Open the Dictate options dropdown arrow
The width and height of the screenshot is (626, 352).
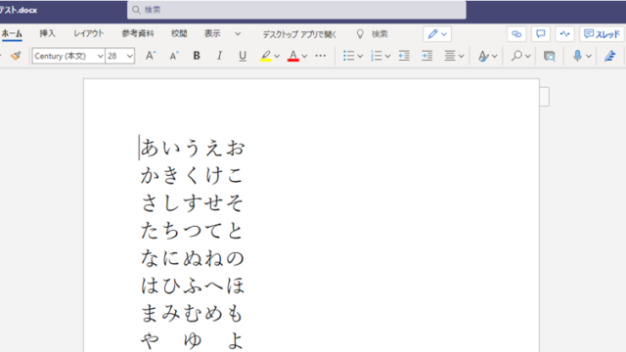pos(588,57)
